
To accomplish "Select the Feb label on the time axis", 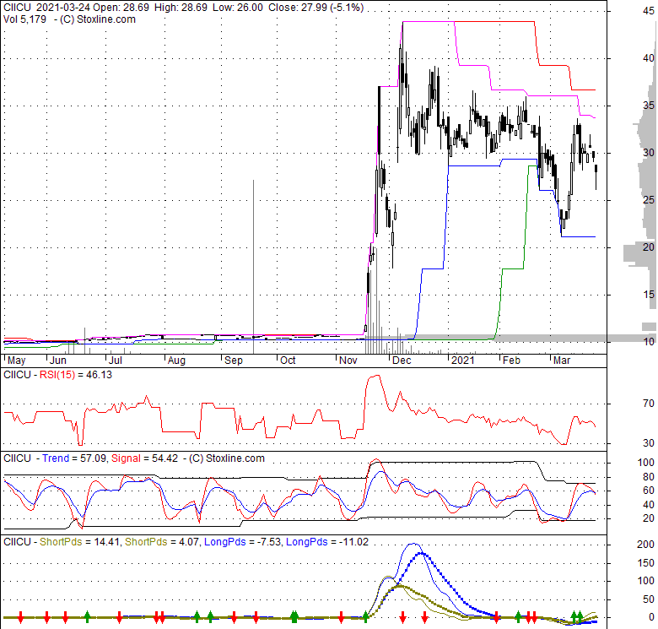I will [511, 361].
